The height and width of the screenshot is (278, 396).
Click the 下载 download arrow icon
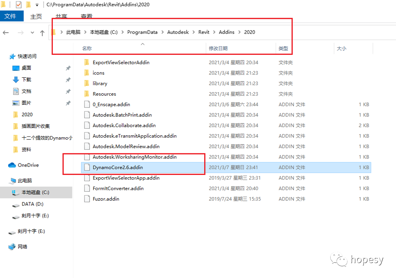(16, 80)
